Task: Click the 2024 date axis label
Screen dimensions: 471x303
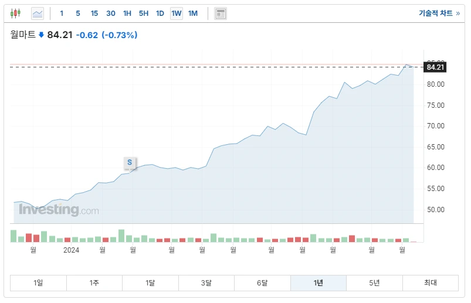Action: click(x=71, y=250)
